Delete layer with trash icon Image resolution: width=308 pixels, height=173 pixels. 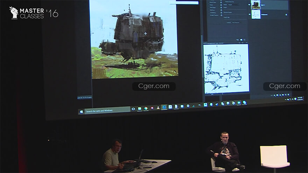click(288, 95)
